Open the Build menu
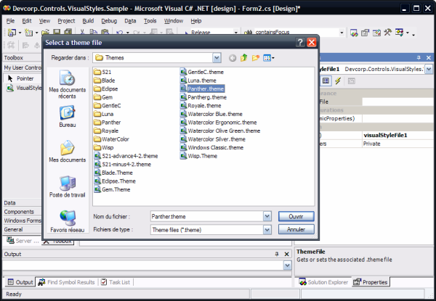The height and width of the screenshot is (301, 436). 88,21
